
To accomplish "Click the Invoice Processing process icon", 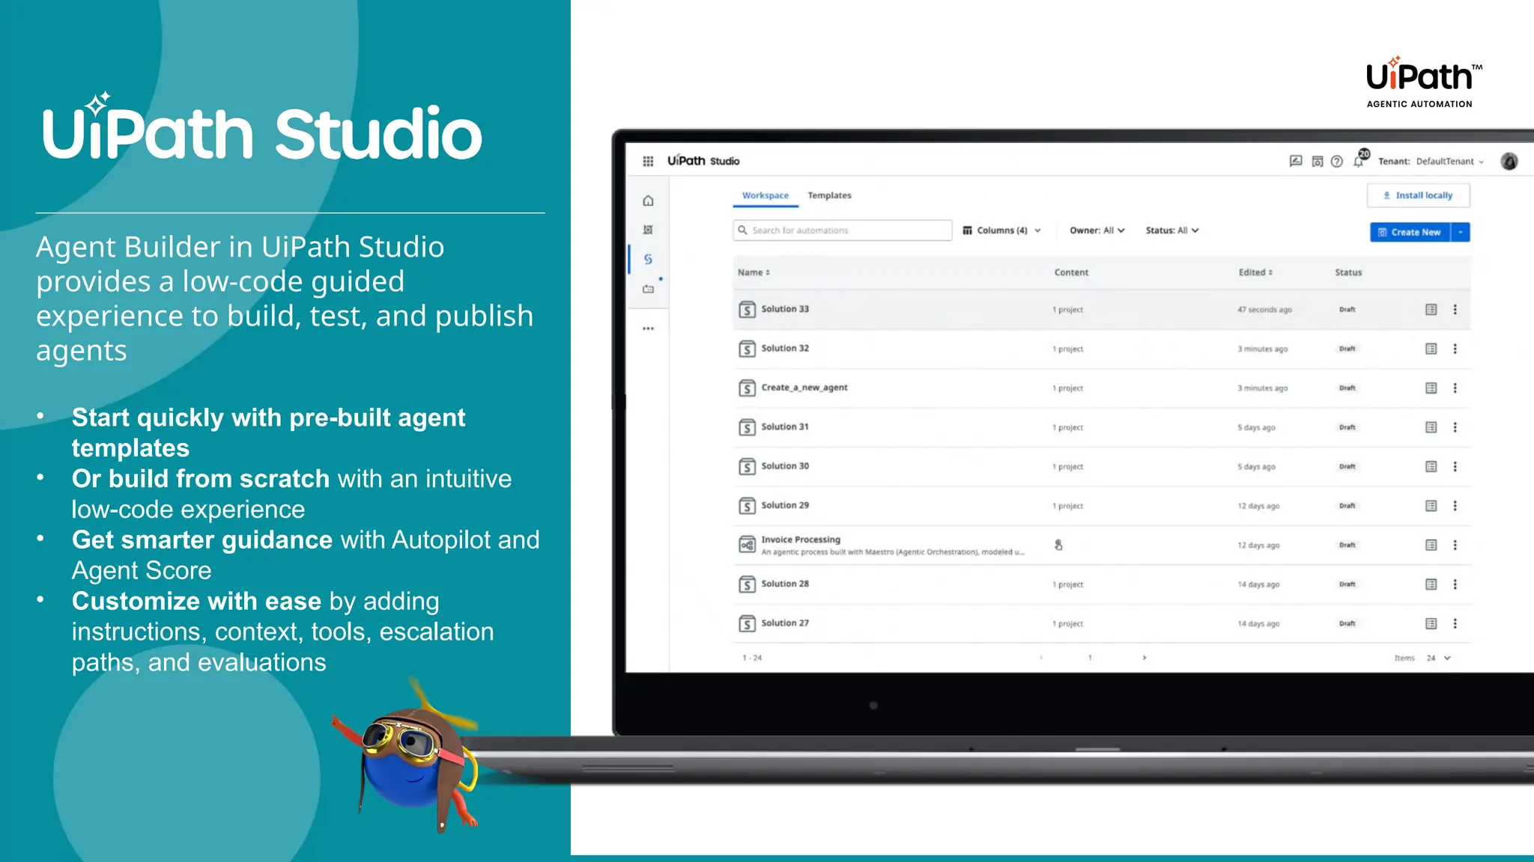I will click(747, 545).
